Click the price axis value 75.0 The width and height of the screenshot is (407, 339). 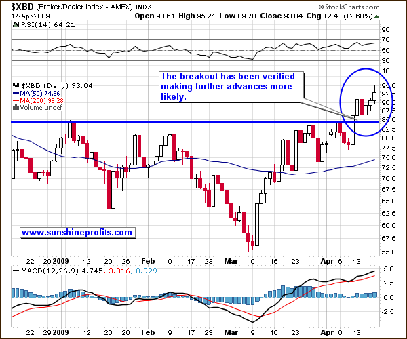click(x=388, y=158)
